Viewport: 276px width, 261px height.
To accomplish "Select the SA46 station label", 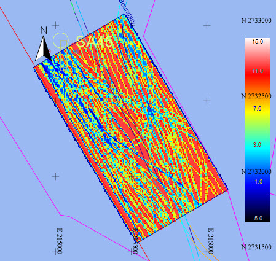I will coord(95,42).
